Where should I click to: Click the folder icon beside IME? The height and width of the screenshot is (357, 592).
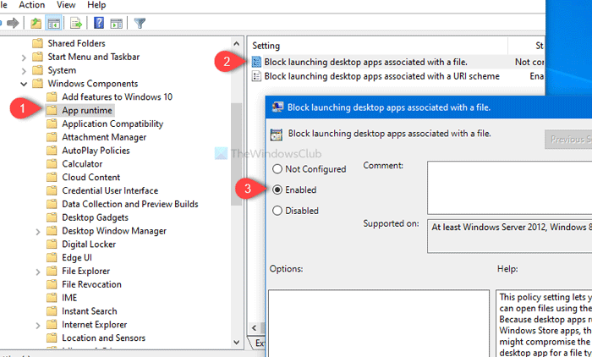pyautogui.click(x=52, y=298)
